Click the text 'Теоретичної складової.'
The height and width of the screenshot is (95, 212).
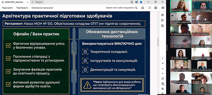[x=109, y=52]
